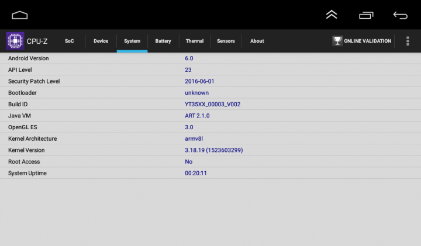Tap the double-chevron up navigation icon
The width and height of the screenshot is (421, 246).
tap(332, 15)
